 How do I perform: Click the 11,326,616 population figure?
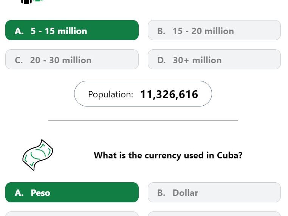tap(169, 94)
